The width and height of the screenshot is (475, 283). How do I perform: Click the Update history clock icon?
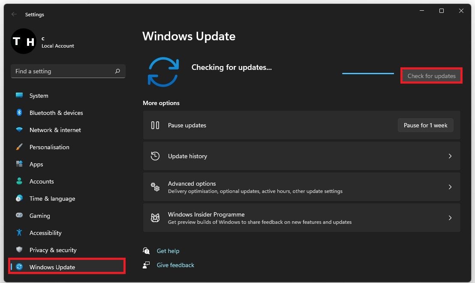(x=155, y=156)
